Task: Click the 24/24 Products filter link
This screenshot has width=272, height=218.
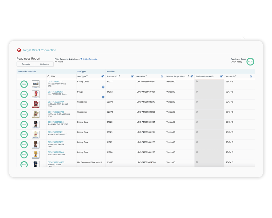Action: pos(90,59)
